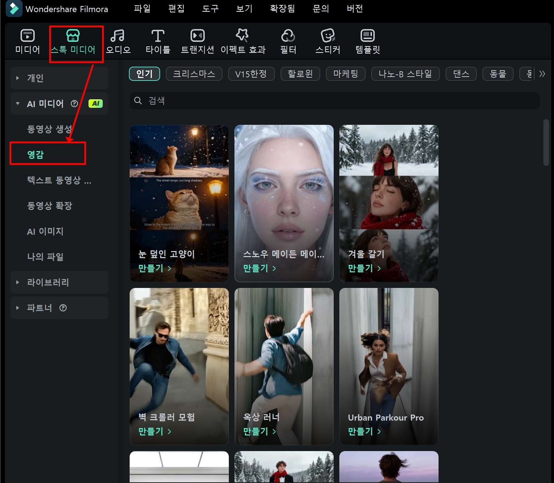
Task: Expand the 개인 section
Action: [x=35, y=78]
